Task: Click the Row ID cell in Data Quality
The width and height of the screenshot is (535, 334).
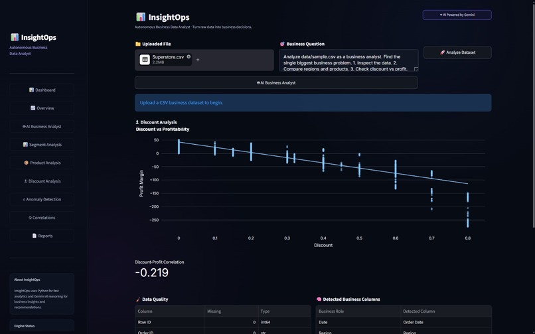Action: tap(170, 323)
